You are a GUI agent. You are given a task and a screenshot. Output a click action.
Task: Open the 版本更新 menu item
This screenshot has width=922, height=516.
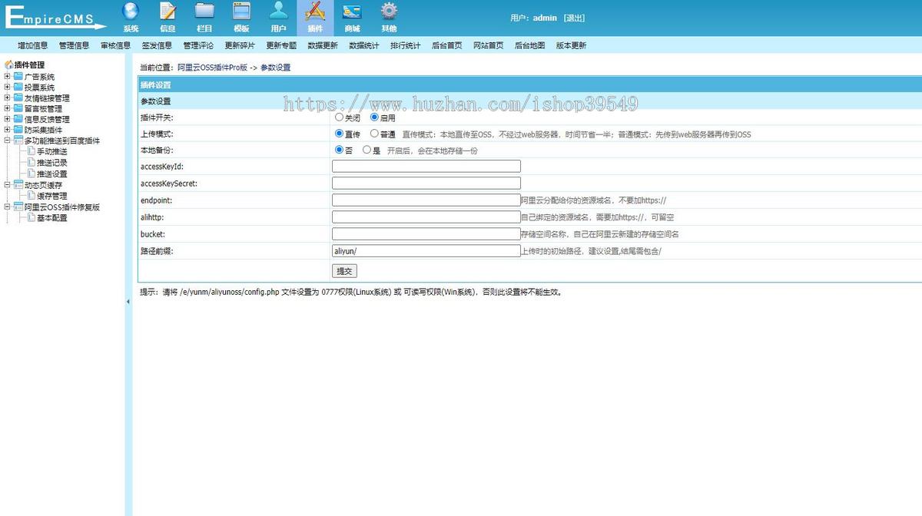coord(572,45)
